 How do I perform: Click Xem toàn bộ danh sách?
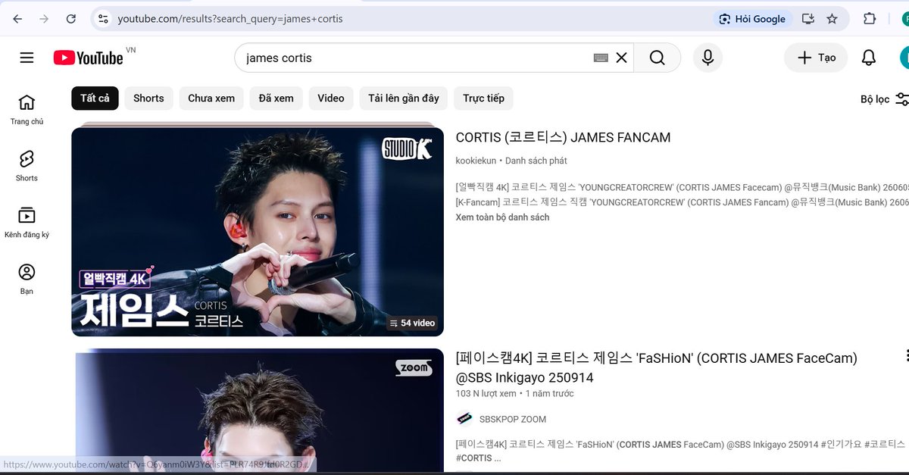502,217
